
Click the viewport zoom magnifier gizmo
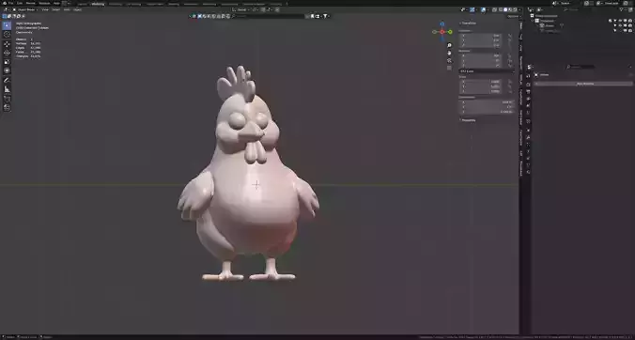point(449,45)
